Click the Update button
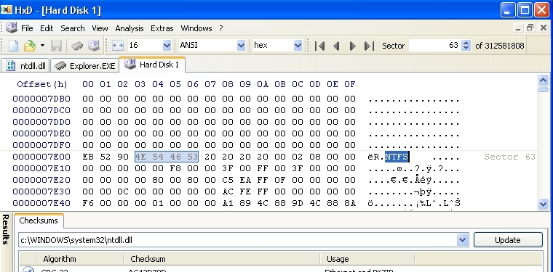 [x=508, y=240]
